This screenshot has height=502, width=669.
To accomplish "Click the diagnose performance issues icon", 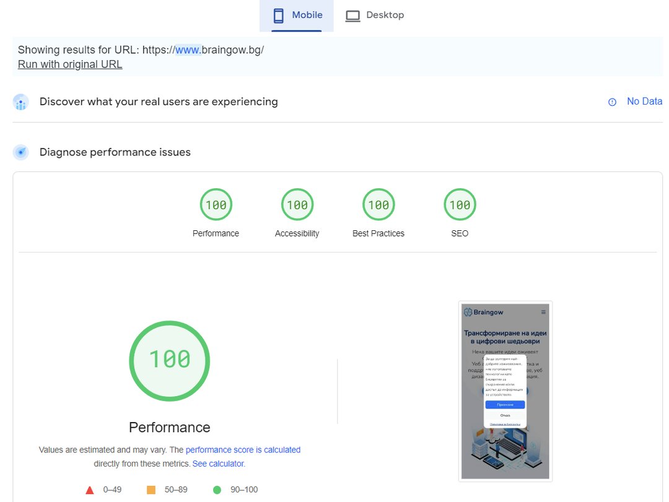I will pyautogui.click(x=21, y=152).
